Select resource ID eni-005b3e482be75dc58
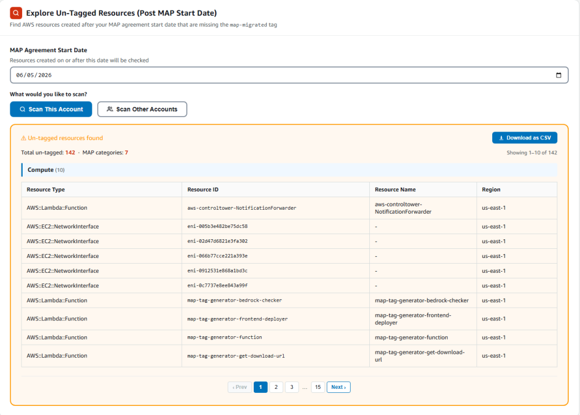 [217, 226]
